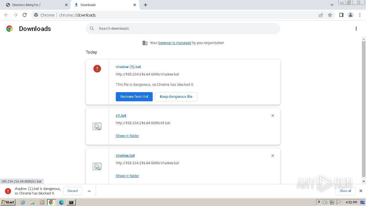Open the z1.bat file link

pyautogui.click(x=121, y=116)
